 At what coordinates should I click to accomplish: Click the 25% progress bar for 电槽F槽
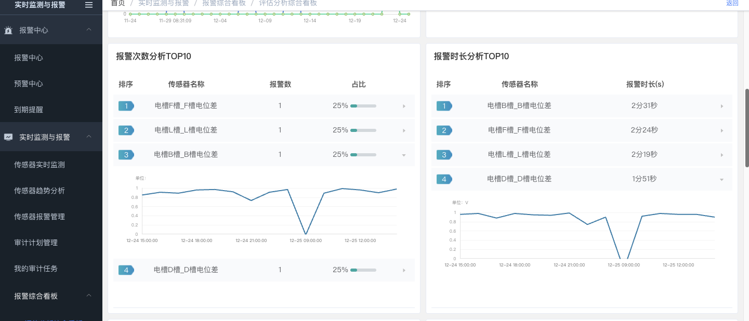point(363,106)
